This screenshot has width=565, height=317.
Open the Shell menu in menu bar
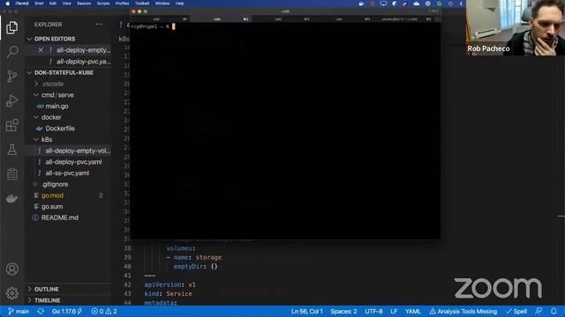pos(39,4)
